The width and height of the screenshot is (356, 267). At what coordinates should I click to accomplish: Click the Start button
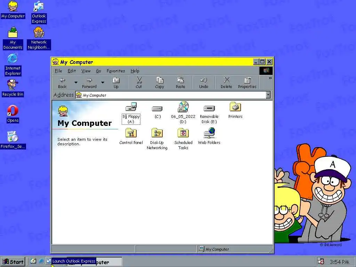[13, 262]
